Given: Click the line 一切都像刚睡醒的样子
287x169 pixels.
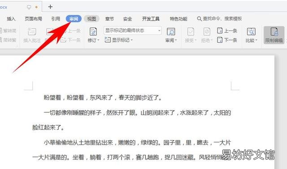Looking at the screenshot, I should (137, 112).
